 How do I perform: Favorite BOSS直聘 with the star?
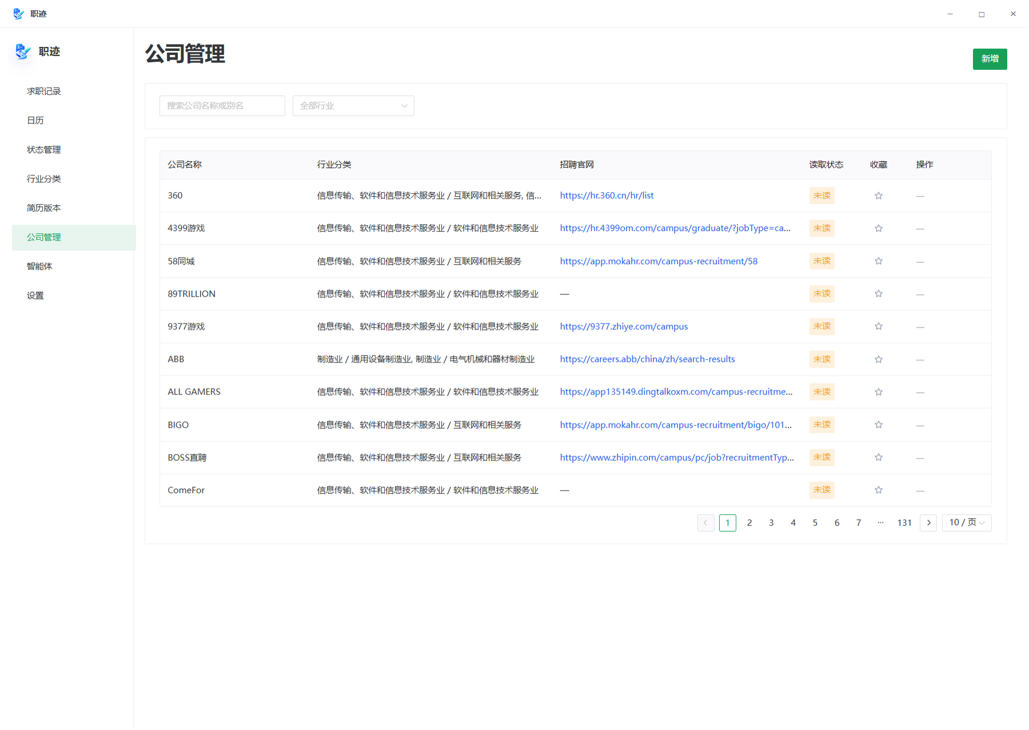tap(879, 457)
